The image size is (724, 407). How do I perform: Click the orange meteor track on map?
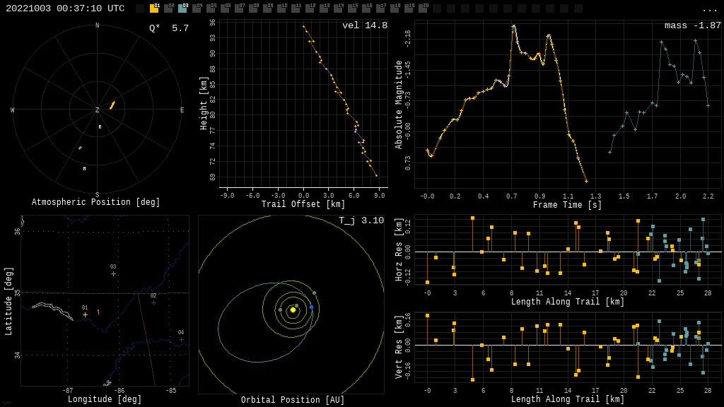[x=98, y=312]
